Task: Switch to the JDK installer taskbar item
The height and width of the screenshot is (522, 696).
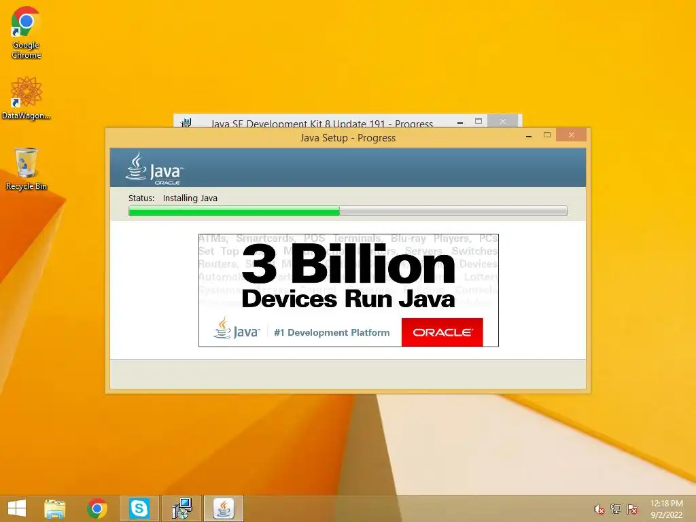Action: tap(181, 508)
